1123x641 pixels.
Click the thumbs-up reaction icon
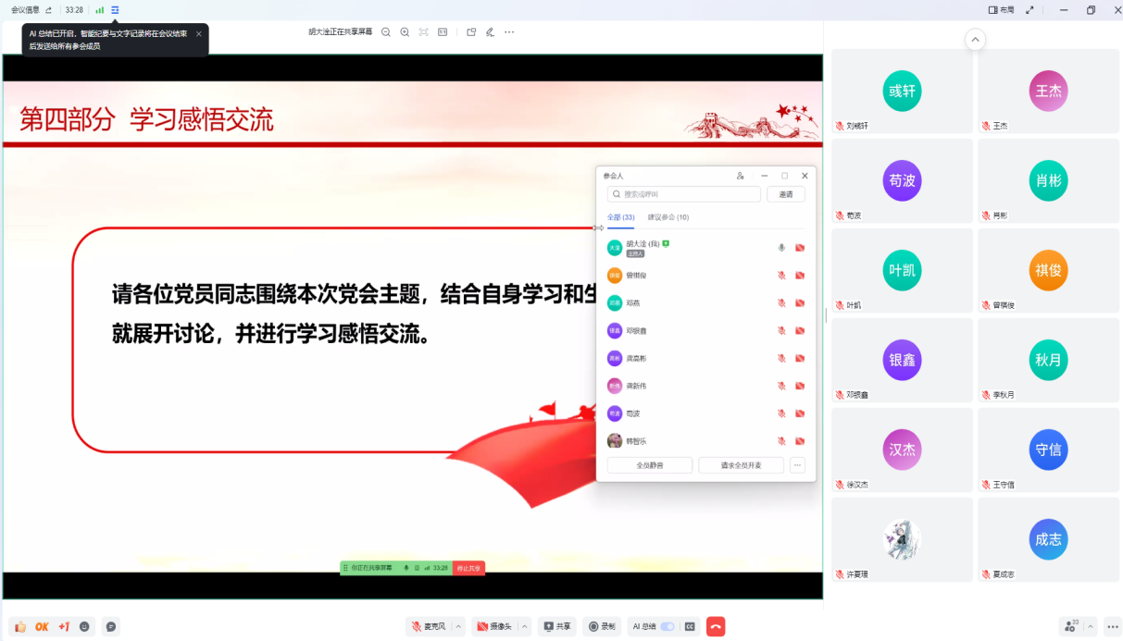click(x=21, y=626)
